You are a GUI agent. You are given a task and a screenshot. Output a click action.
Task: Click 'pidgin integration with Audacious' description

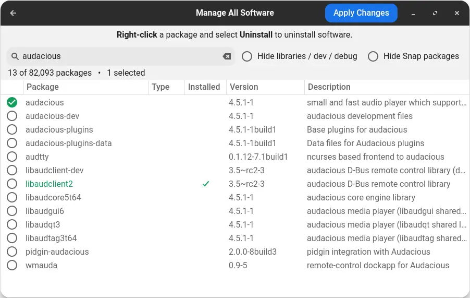369,252
